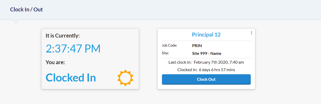Click blank area between the two cards
This screenshot has height=104, width=321.
click(148, 59)
